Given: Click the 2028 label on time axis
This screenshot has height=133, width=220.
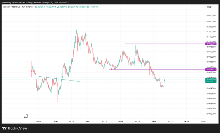Looking at the screenshot, I should [x=186, y=121].
